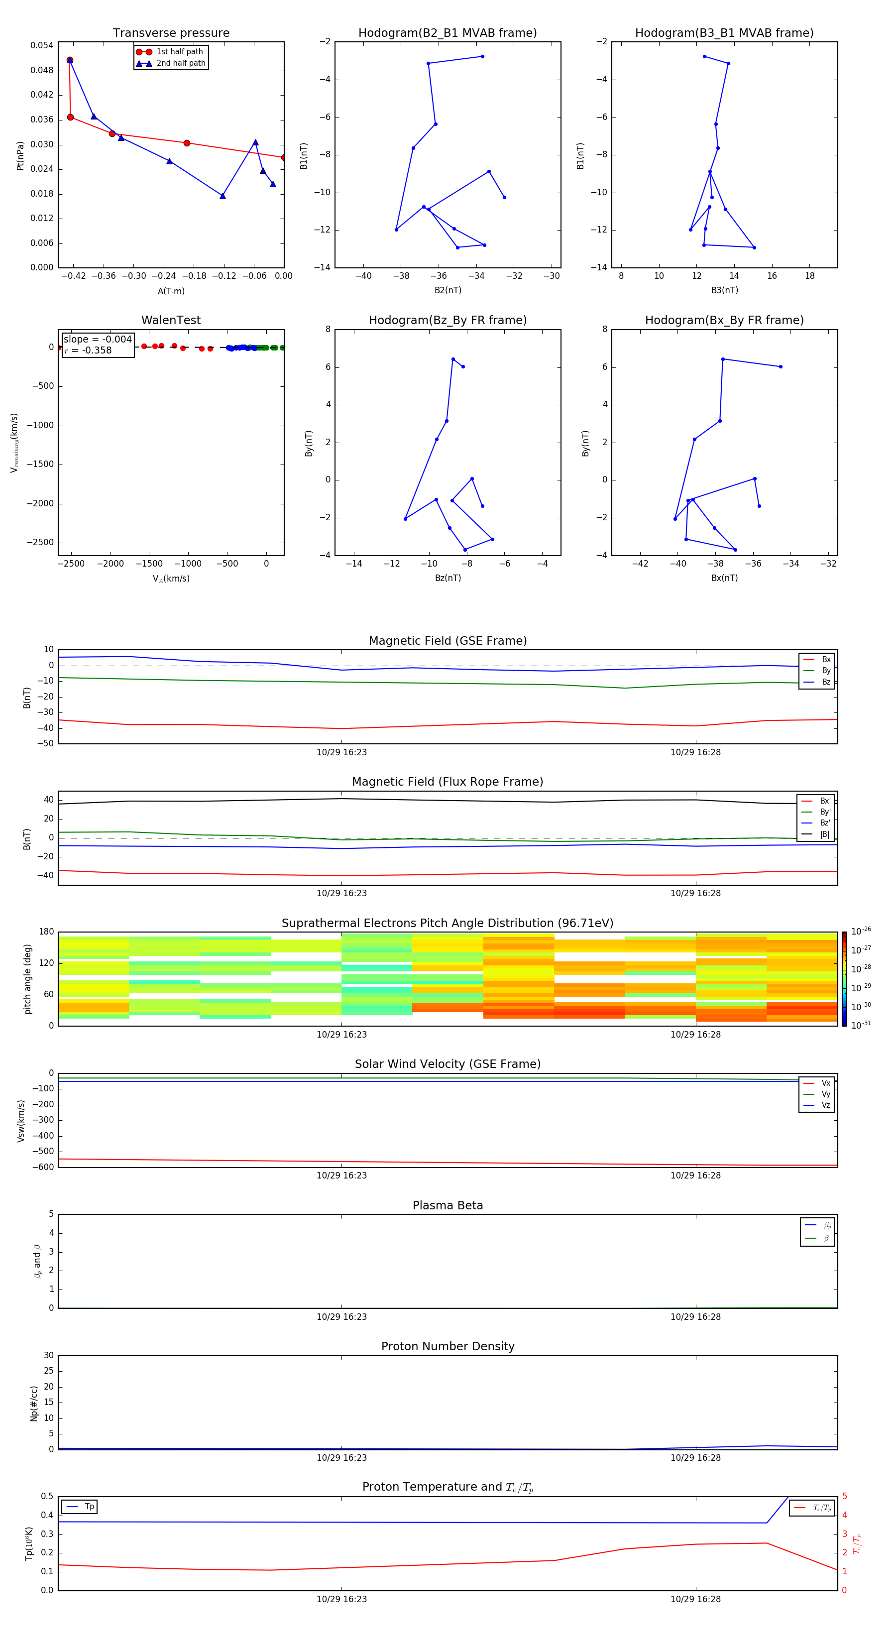Click the 'Bx(nT)' x-axis label
This screenshot has width=896, height=1643.
point(724,578)
